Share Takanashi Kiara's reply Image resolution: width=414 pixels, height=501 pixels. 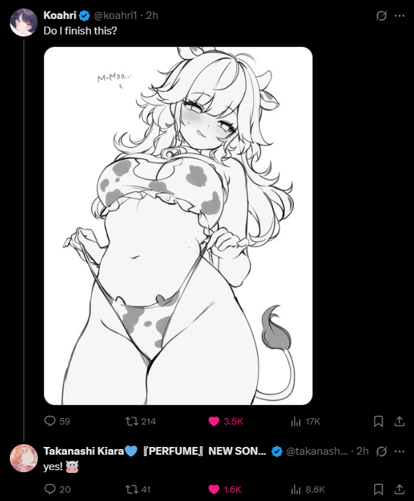pyautogui.click(x=399, y=489)
